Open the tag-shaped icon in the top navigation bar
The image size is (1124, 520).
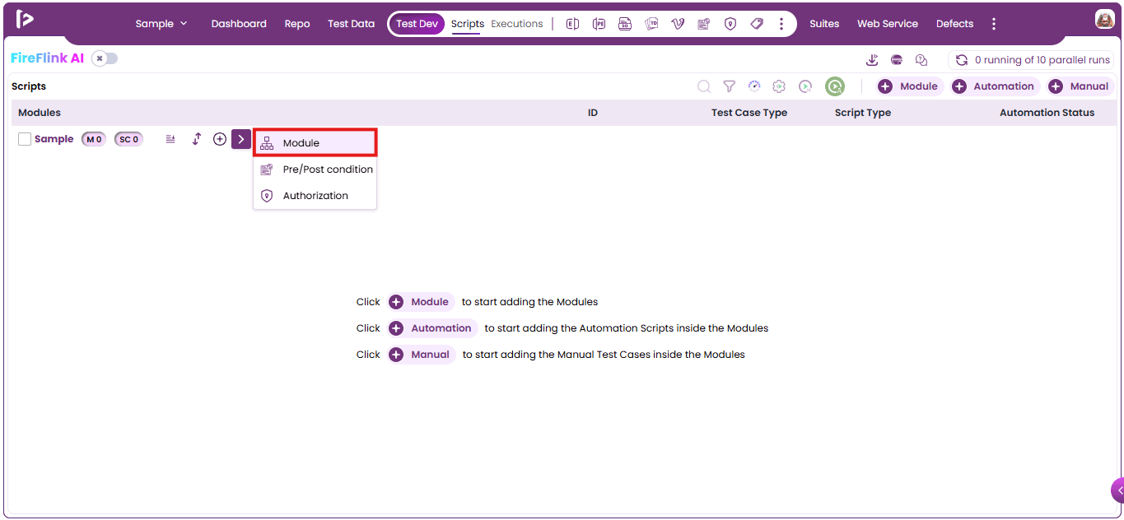[x=757, y=24]
